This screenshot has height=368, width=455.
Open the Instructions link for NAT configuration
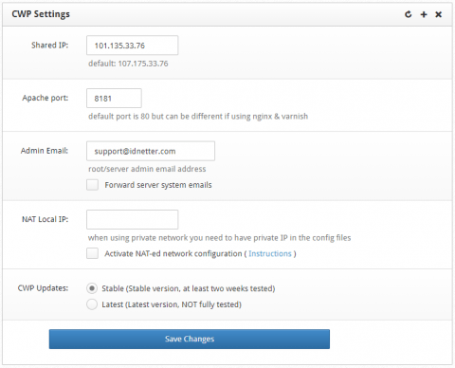click(270, 253)
